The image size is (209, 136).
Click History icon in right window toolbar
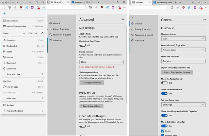coord(172,8)
